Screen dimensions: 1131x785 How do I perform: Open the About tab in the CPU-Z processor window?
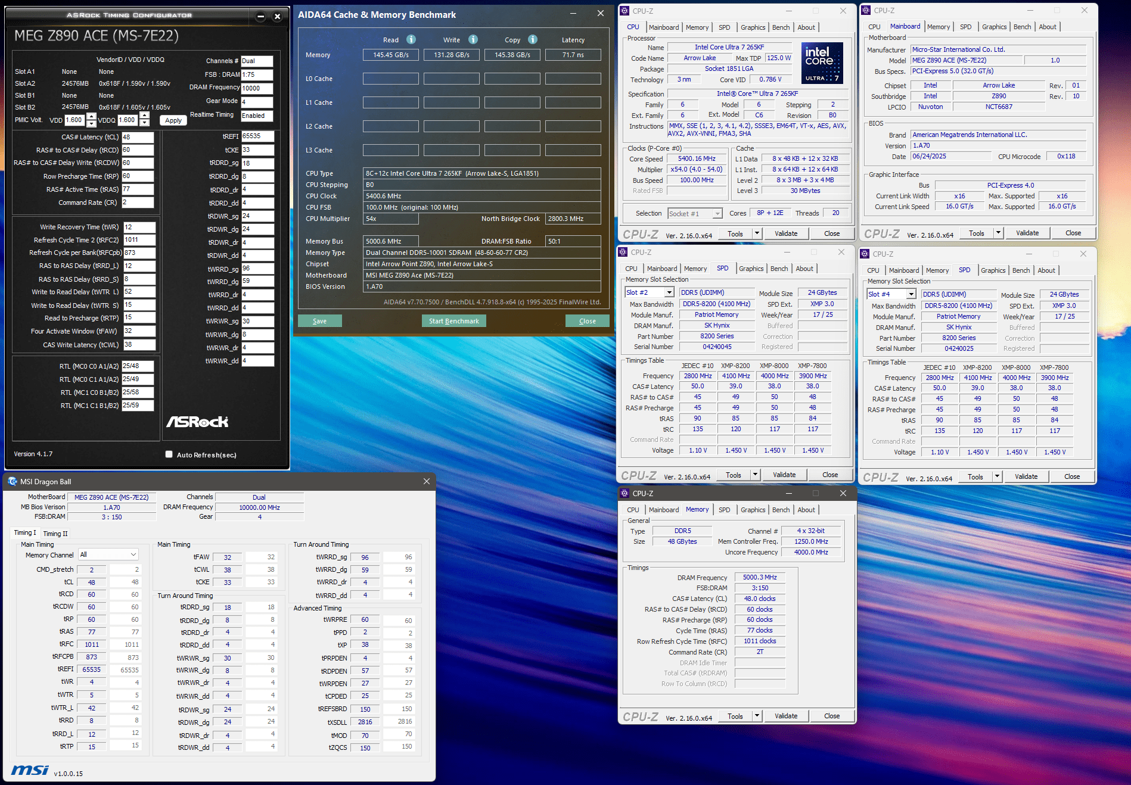click(806, 27)
